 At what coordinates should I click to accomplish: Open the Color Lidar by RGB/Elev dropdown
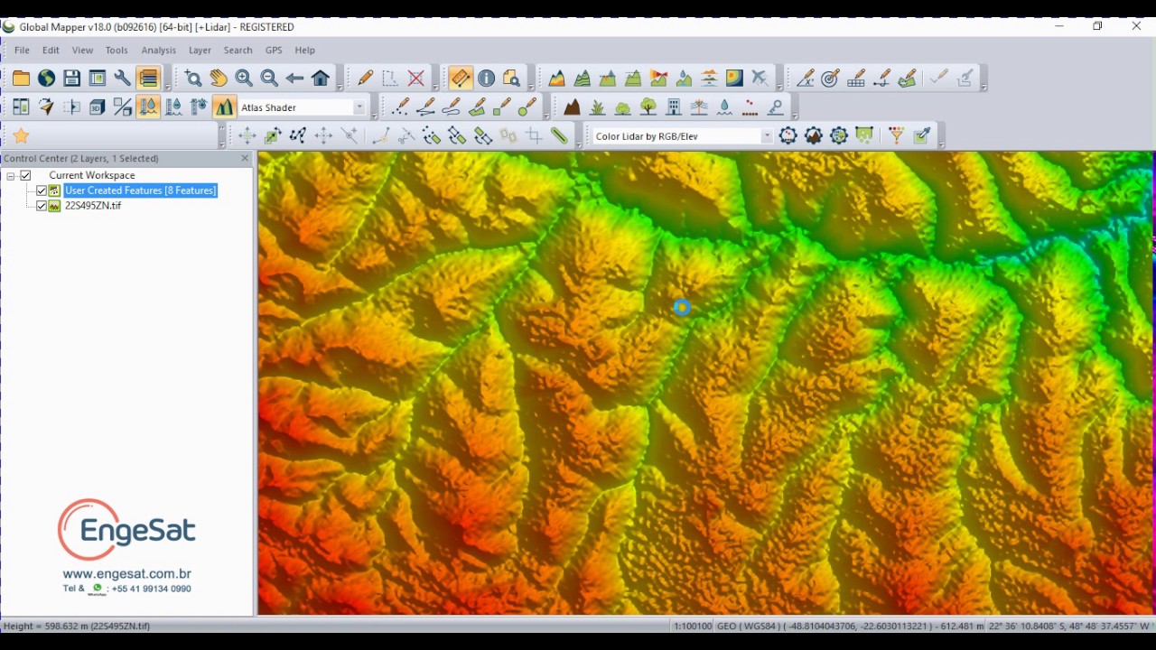767,136
